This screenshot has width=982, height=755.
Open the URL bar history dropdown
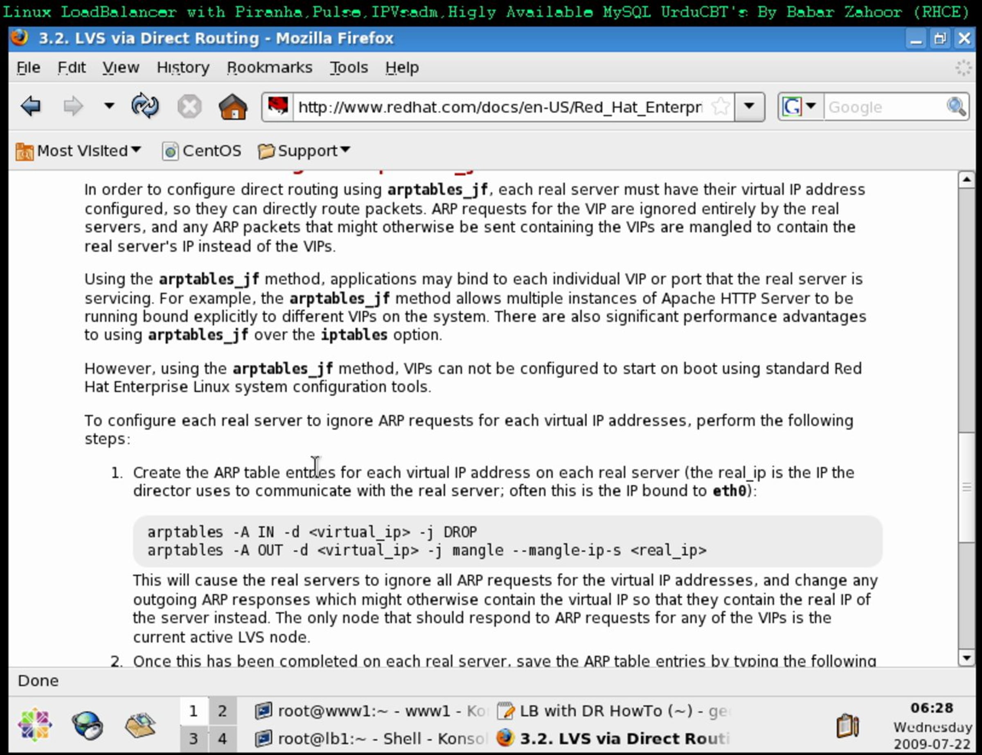749,106
